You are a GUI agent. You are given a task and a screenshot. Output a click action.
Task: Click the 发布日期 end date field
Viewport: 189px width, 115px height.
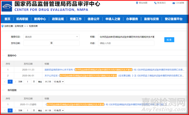coord(66,43)
